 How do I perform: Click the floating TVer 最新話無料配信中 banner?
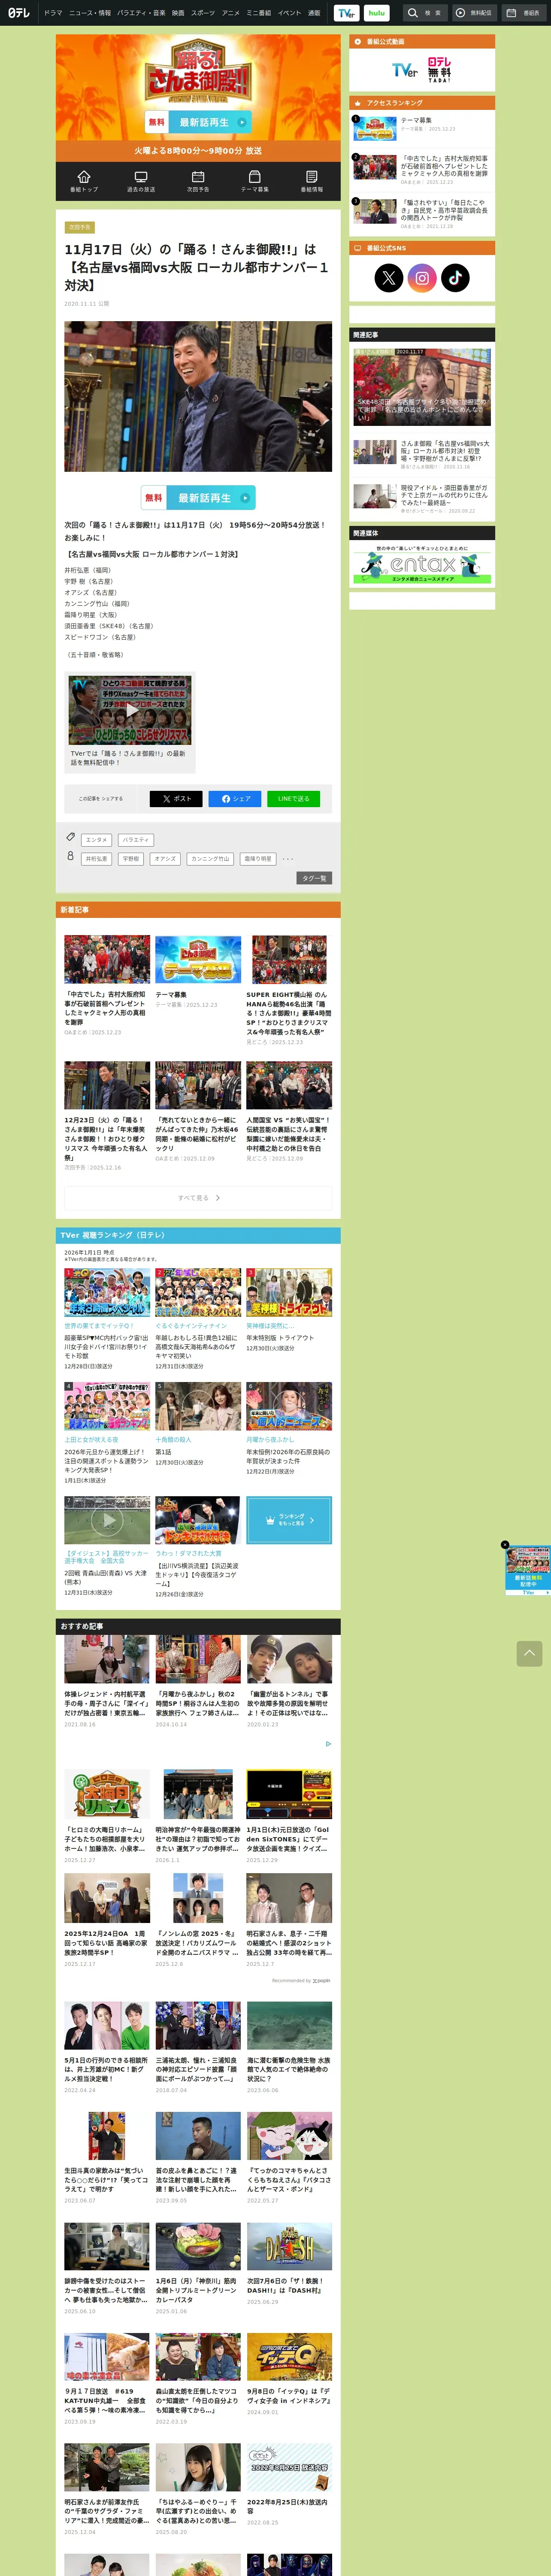527,1570
